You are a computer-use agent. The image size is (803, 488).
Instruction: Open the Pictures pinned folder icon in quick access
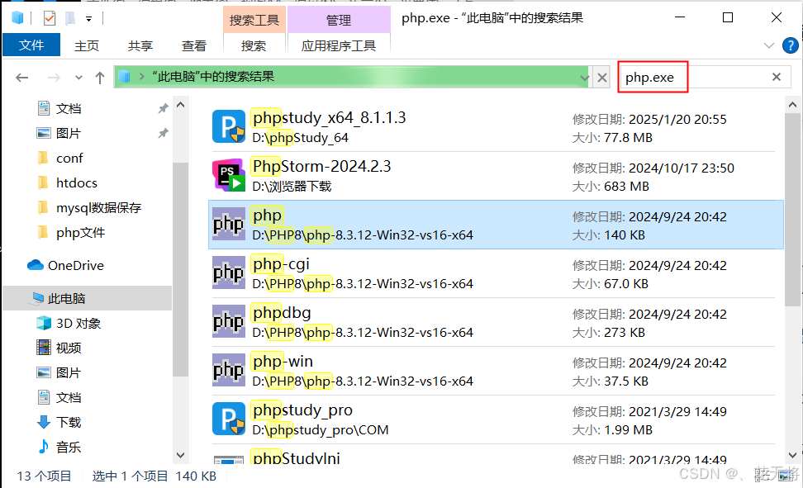(x=44, y=133)
